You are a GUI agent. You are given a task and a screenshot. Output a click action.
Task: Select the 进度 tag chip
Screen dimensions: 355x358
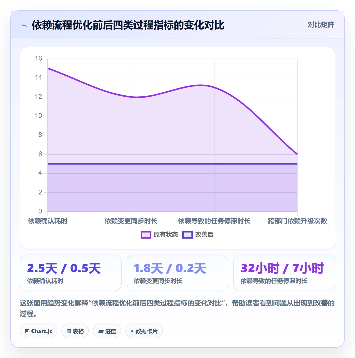click(107, 331)
